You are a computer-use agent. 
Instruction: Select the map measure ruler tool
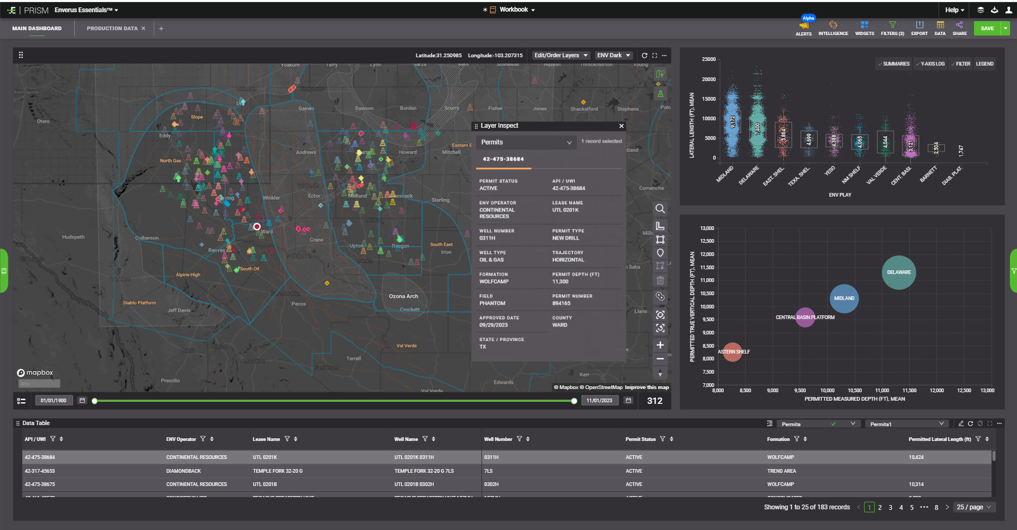pyautogui.click(x=660, y=226)
